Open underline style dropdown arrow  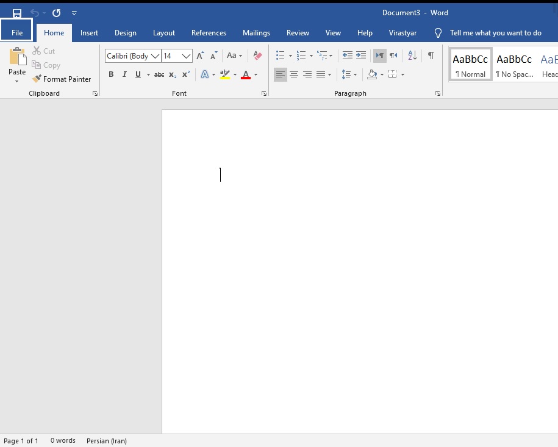148,75
